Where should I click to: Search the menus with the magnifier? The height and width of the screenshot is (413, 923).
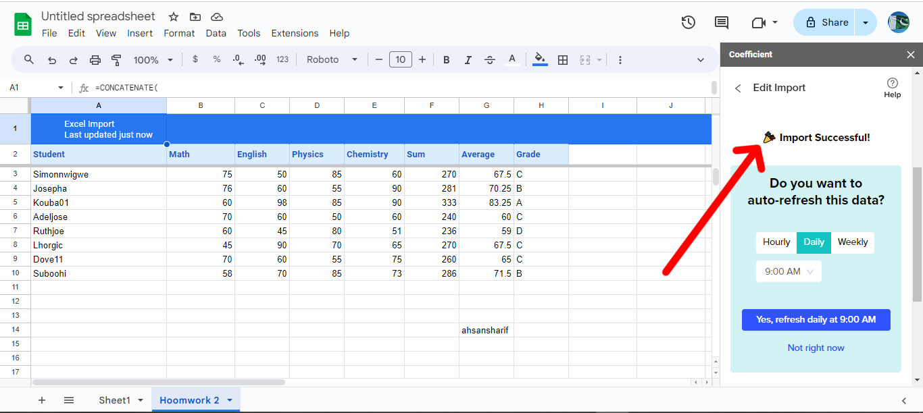click(x=29, y=59)
